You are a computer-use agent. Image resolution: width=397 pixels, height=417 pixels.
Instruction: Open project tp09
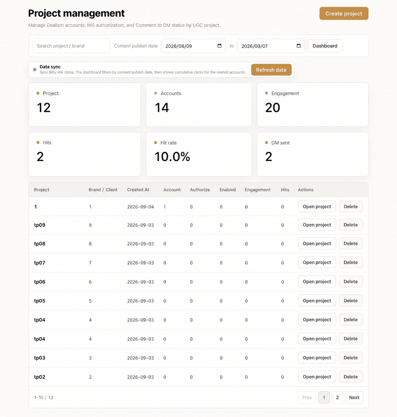(x=317, y=225)
